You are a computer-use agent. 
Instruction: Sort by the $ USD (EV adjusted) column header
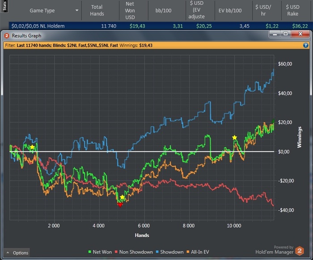[197, 10]
